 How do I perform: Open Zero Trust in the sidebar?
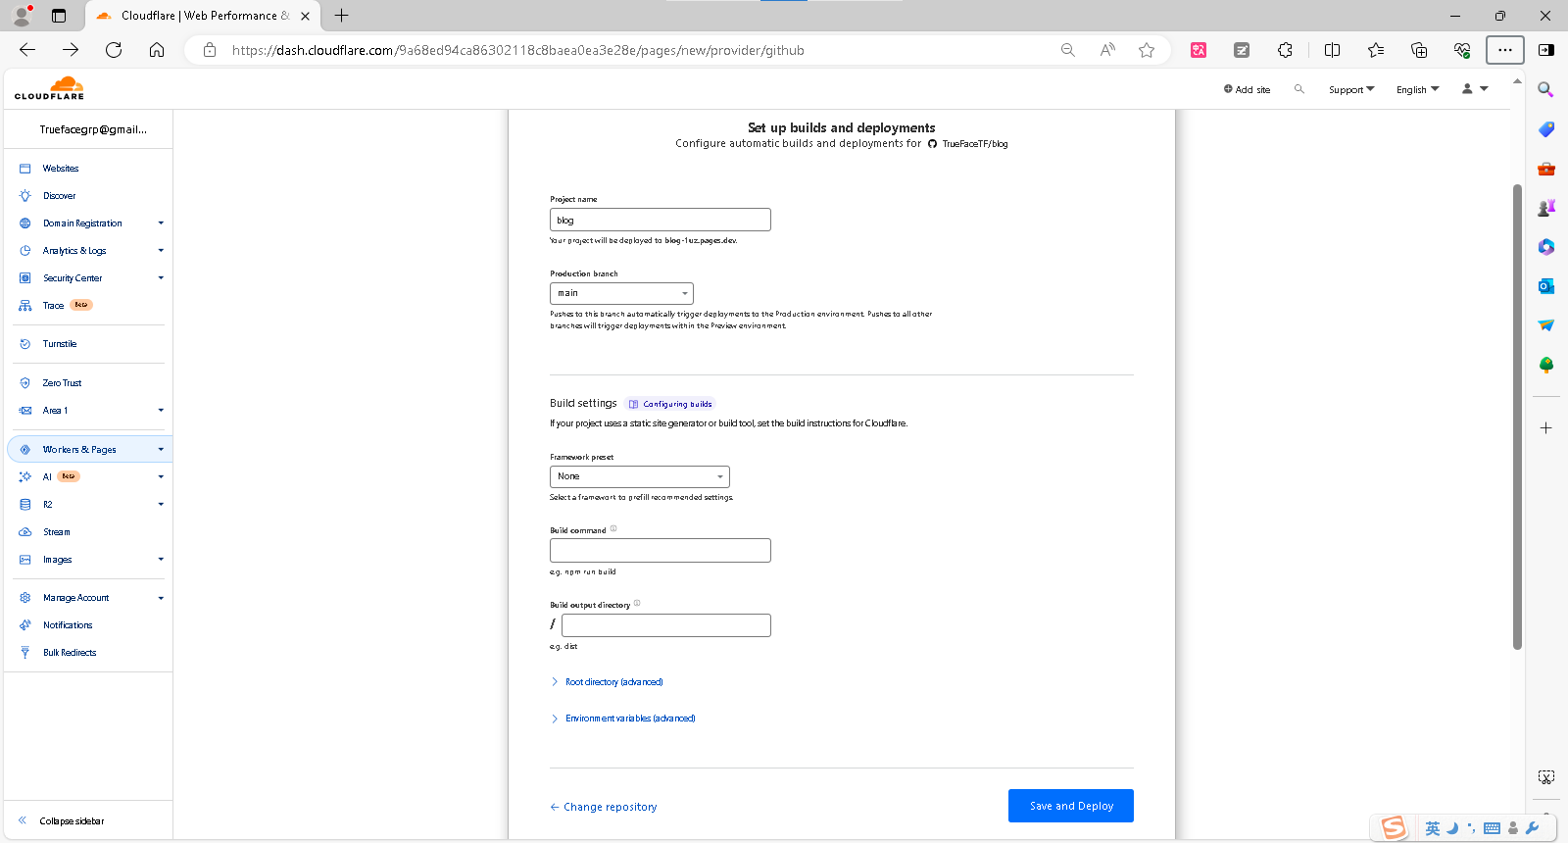62,383
